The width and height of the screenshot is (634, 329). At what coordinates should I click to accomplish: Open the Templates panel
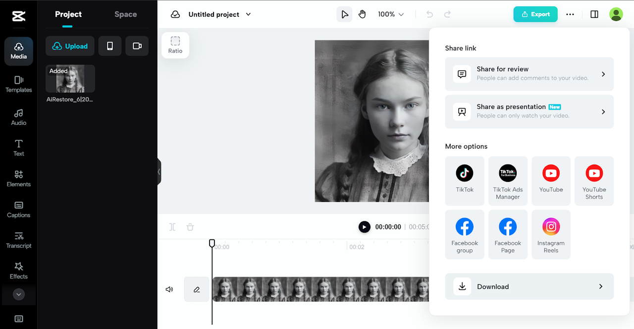19,84
